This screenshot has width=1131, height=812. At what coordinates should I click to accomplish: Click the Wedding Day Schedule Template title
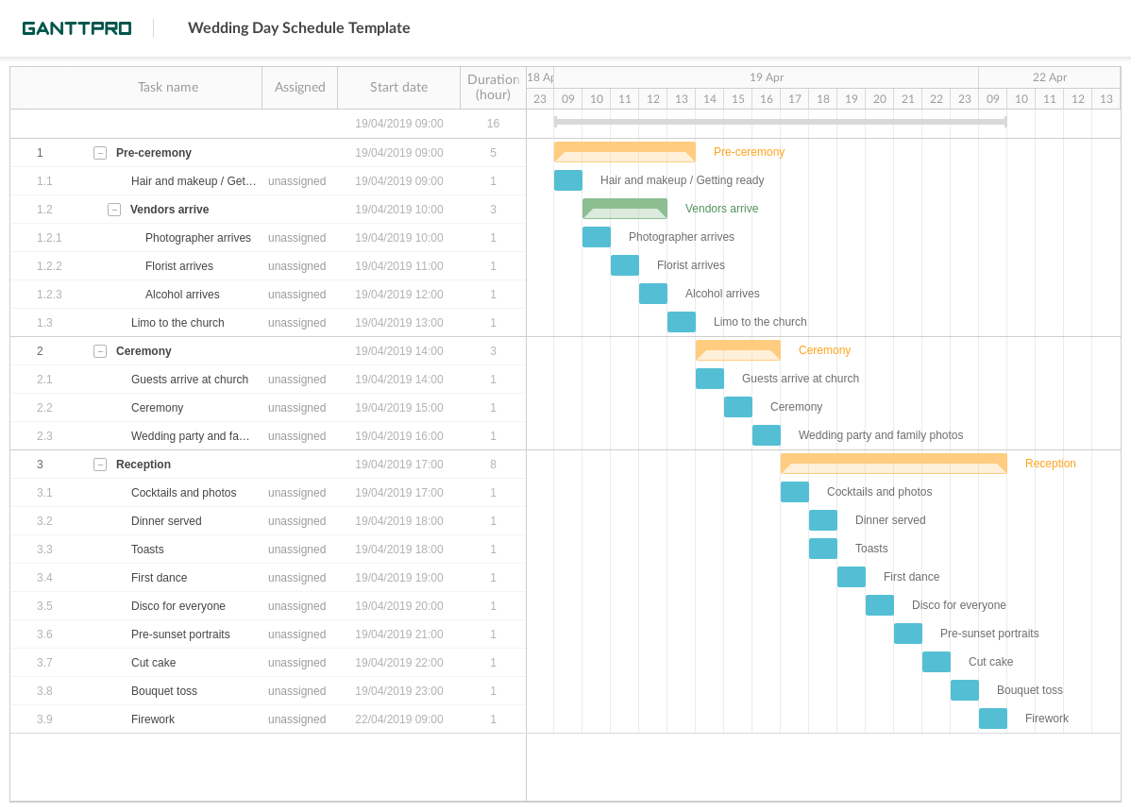(299, 27)
